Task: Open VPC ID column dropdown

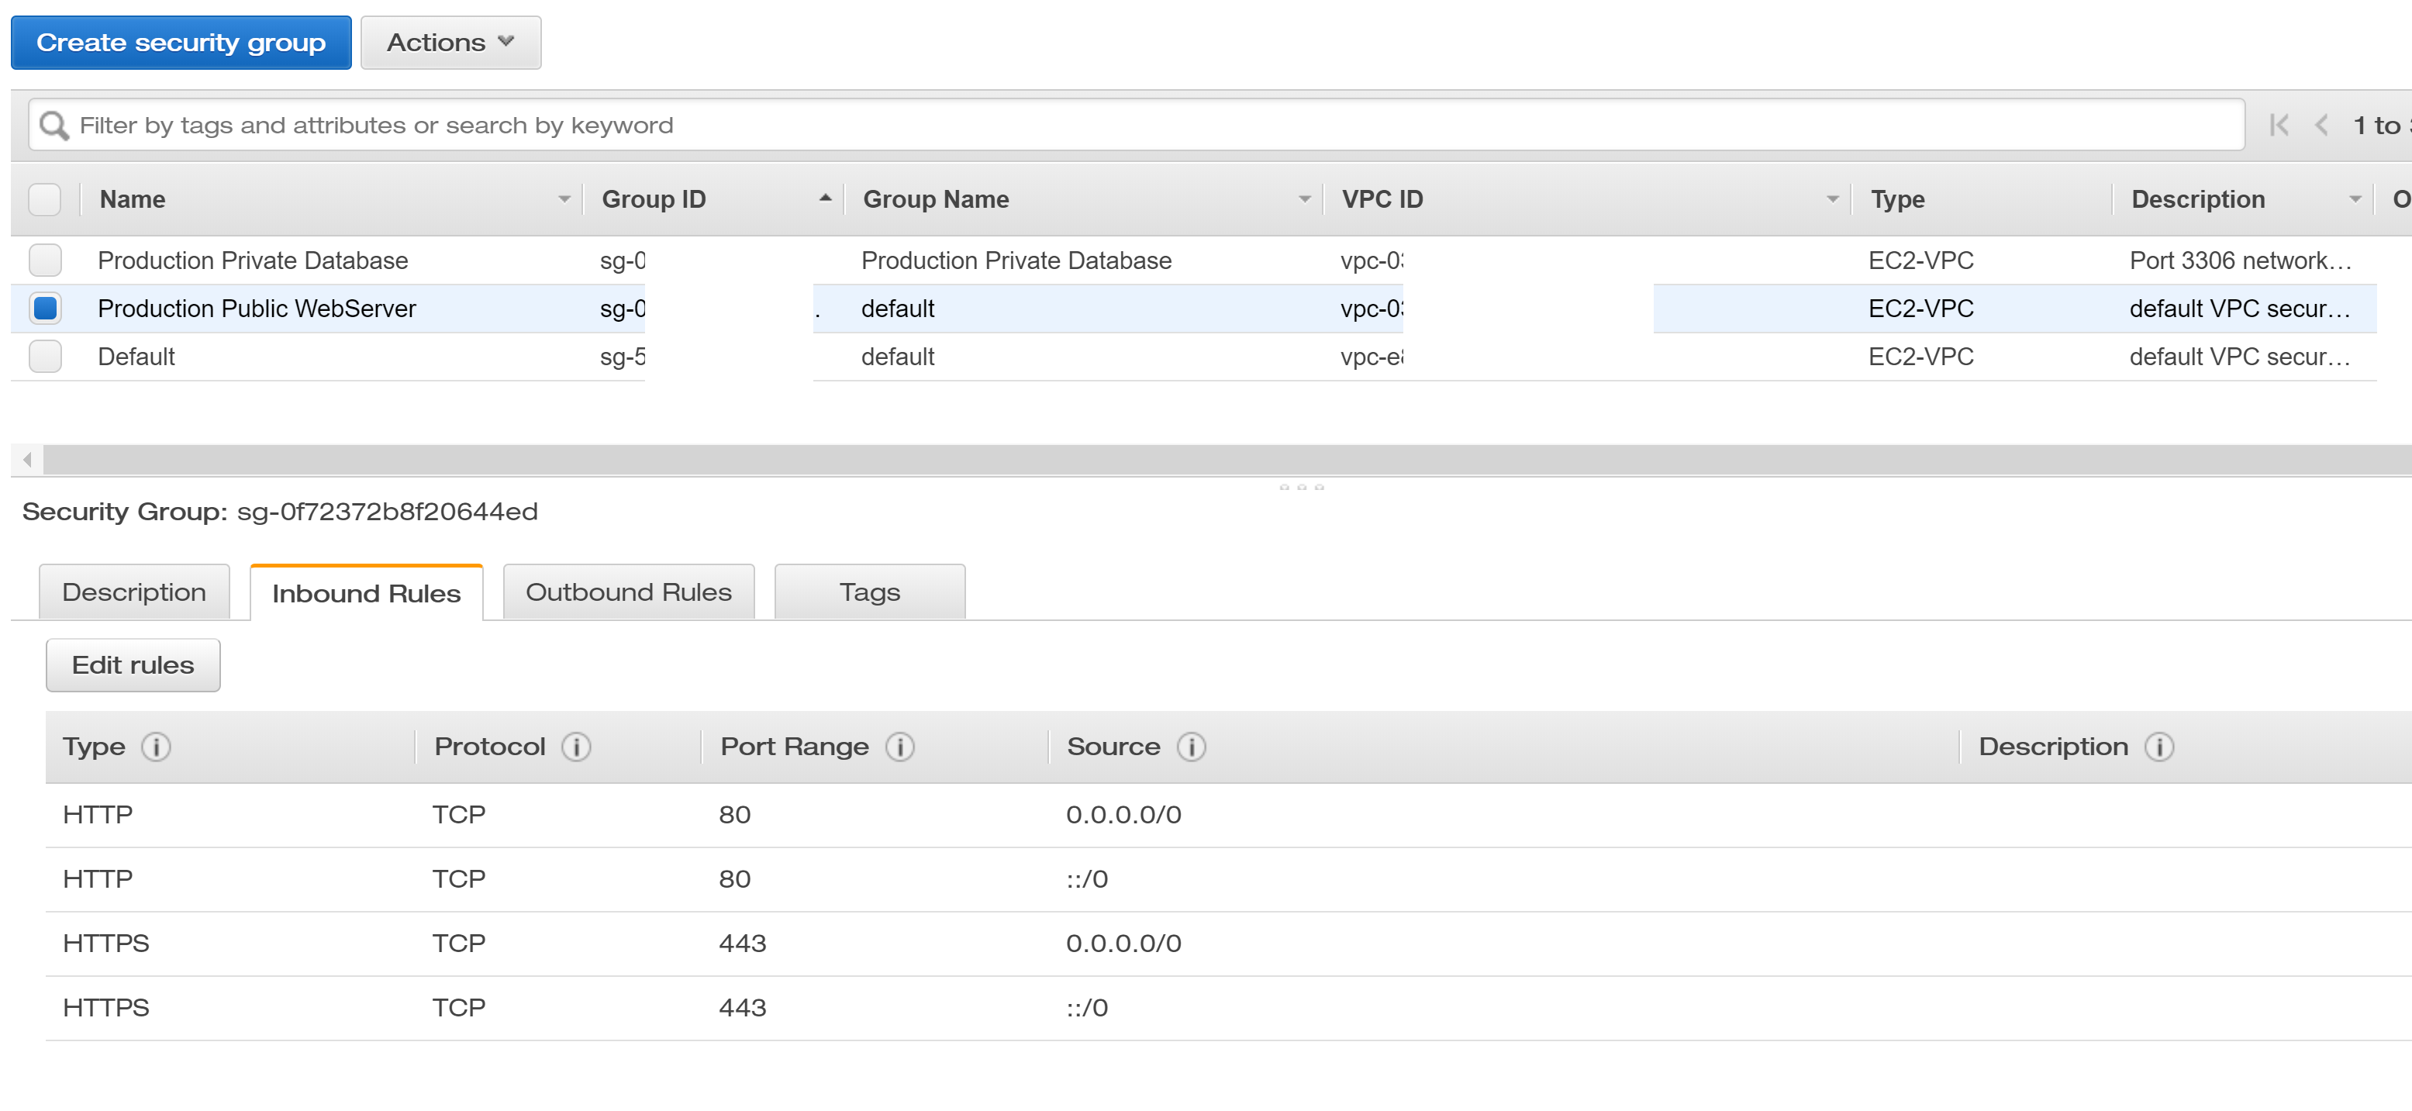Action: click(x=1832, y=199)
